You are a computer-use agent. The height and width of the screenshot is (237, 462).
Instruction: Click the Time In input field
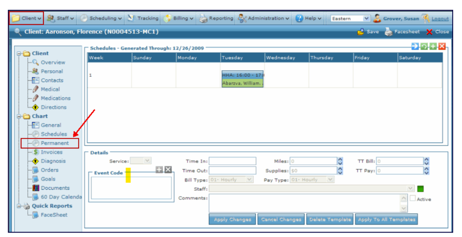(233, 162)
